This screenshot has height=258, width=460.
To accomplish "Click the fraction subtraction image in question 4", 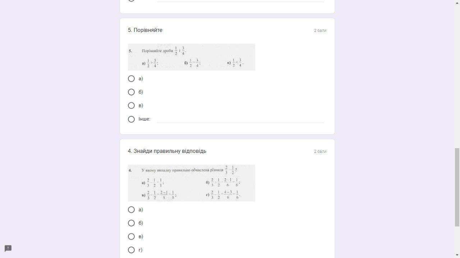I will [192, 183].
